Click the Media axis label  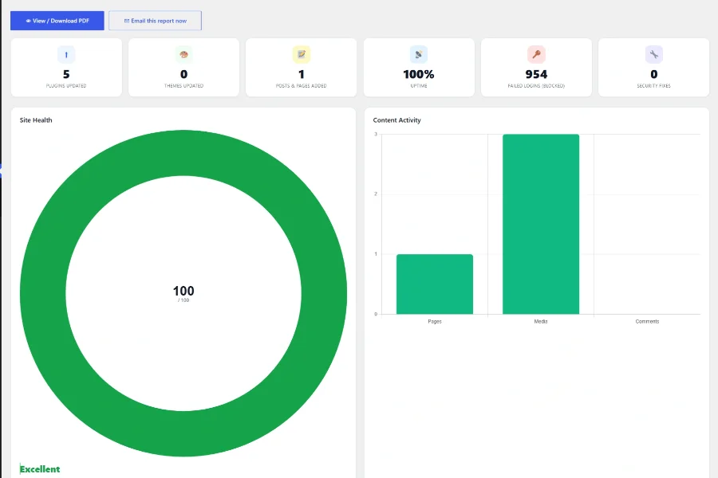pos(541,322)
